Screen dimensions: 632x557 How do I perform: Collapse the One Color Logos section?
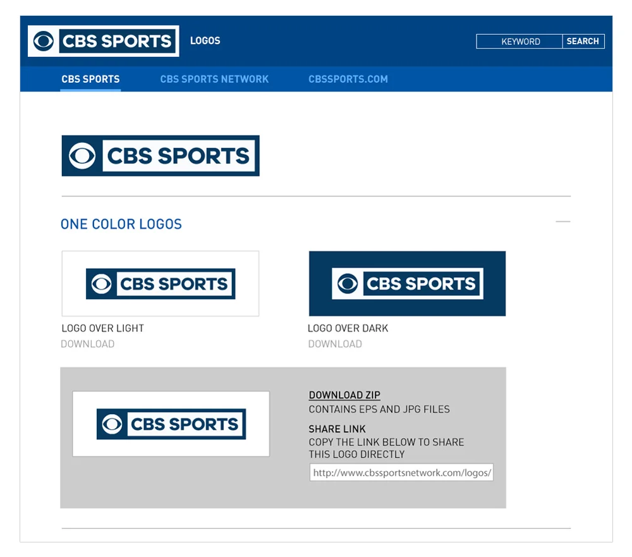click(562, 222)
